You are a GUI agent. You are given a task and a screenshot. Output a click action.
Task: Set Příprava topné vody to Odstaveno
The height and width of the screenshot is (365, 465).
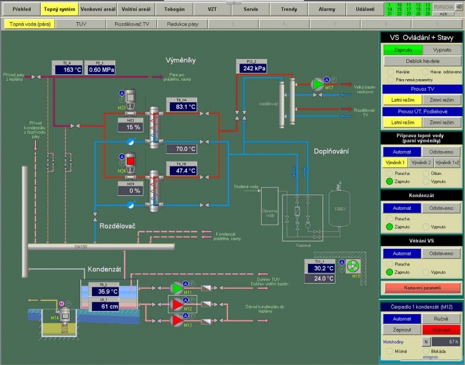pos(441,152)
